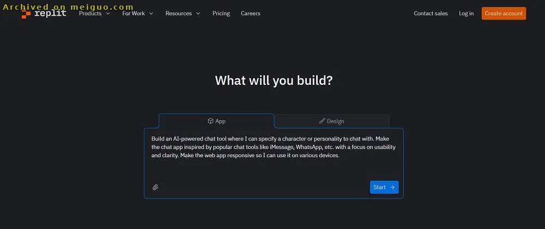Switch to the Design tab label
545x229 pixels.
(336, 121)
